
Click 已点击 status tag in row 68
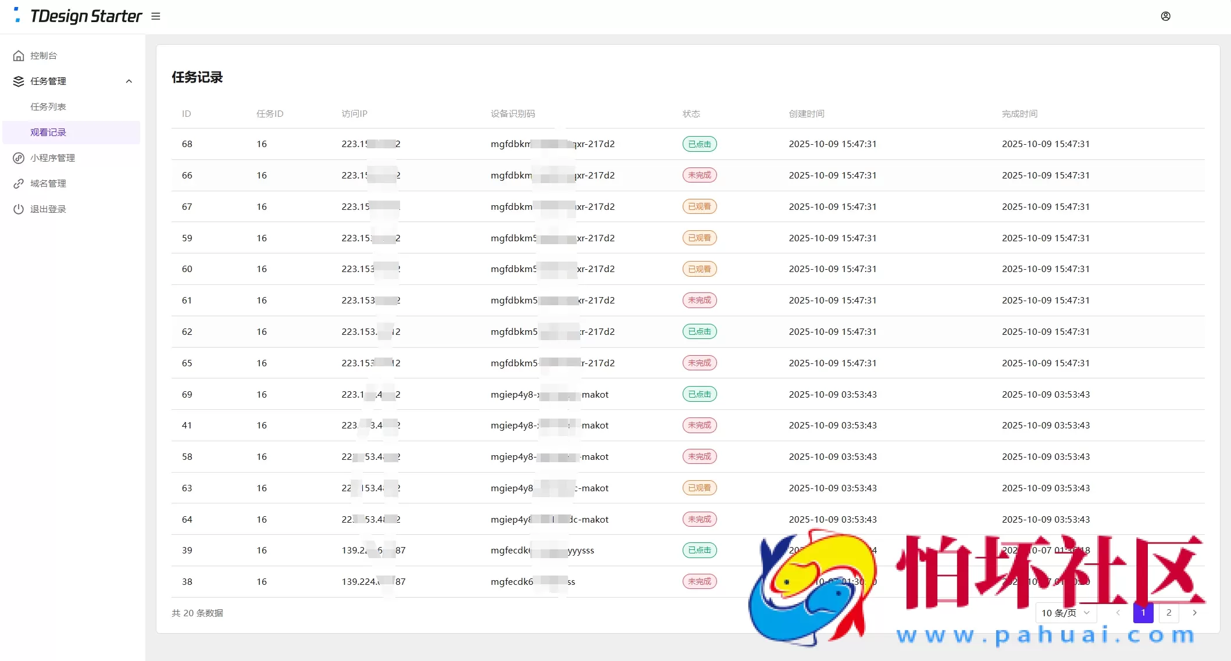point(699,144)
